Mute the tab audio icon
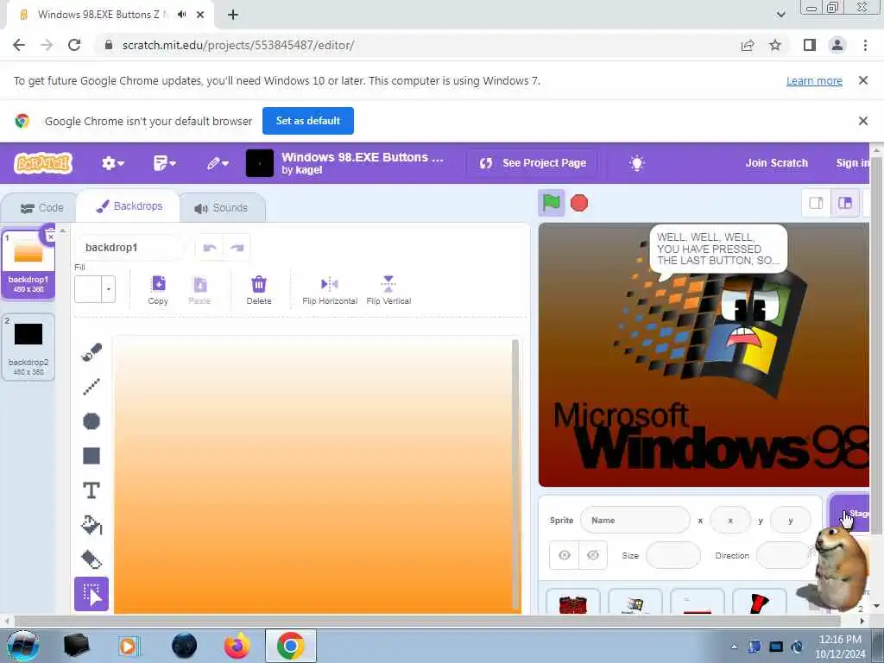The image size is (884, 663). coord(181,15)
